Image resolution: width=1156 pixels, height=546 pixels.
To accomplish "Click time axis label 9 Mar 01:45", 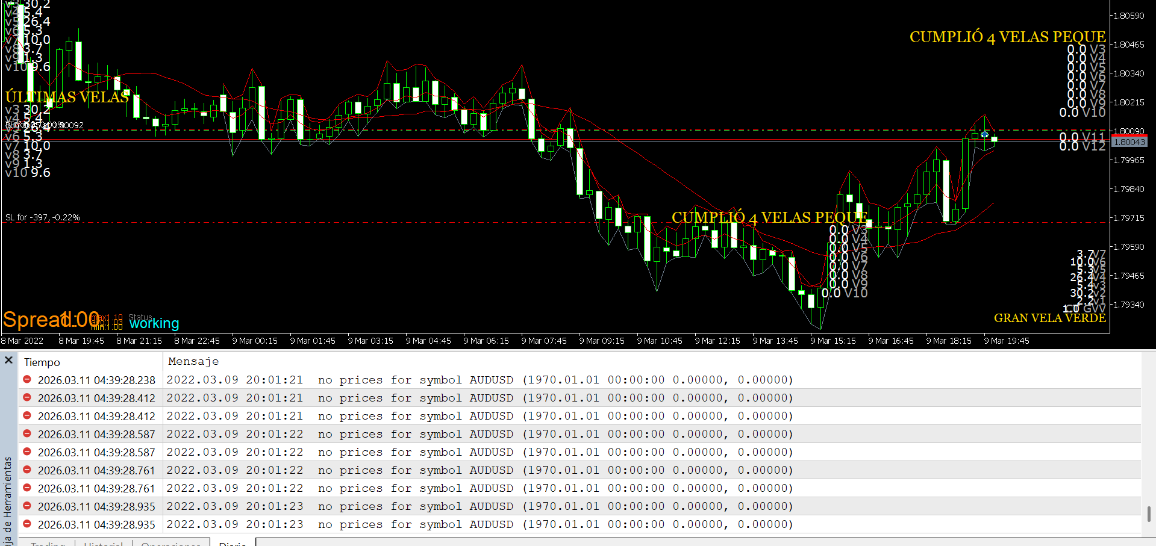I will click(313, 341).
